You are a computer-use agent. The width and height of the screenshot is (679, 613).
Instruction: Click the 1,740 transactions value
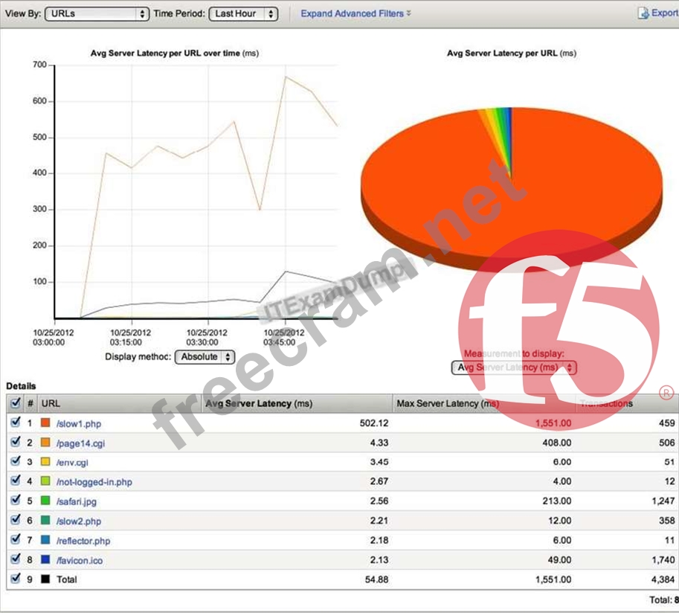pyautogui.click(x=663, y=560)
